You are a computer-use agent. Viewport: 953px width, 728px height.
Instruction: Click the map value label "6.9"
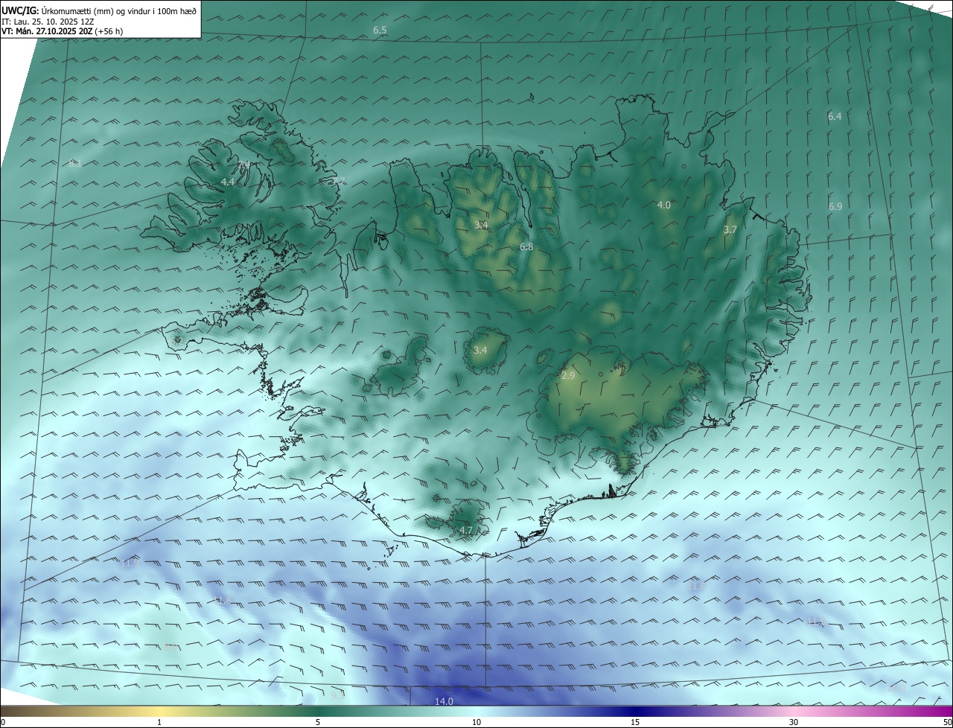point(835,206)
